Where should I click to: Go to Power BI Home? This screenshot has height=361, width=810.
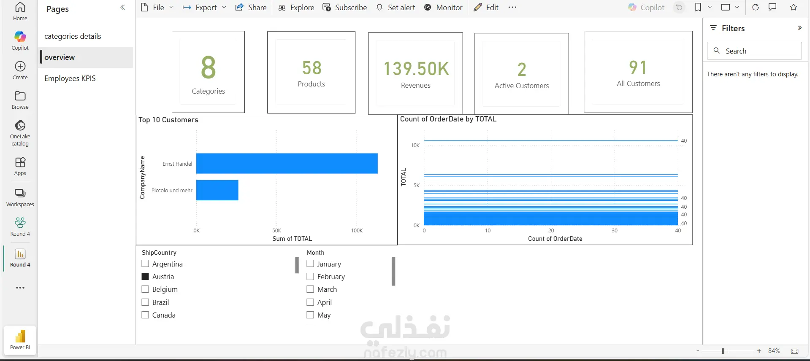coord(20,11)
